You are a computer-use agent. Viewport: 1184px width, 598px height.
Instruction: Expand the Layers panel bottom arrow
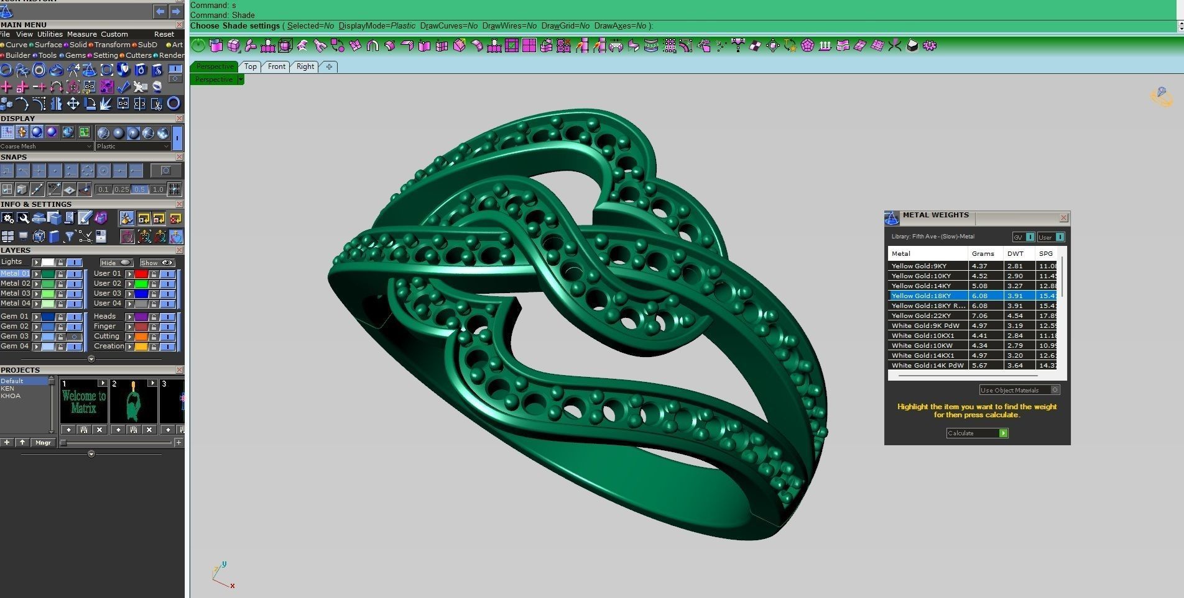point(91,359)
